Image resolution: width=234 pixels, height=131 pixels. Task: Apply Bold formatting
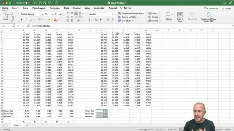point(22,20)
